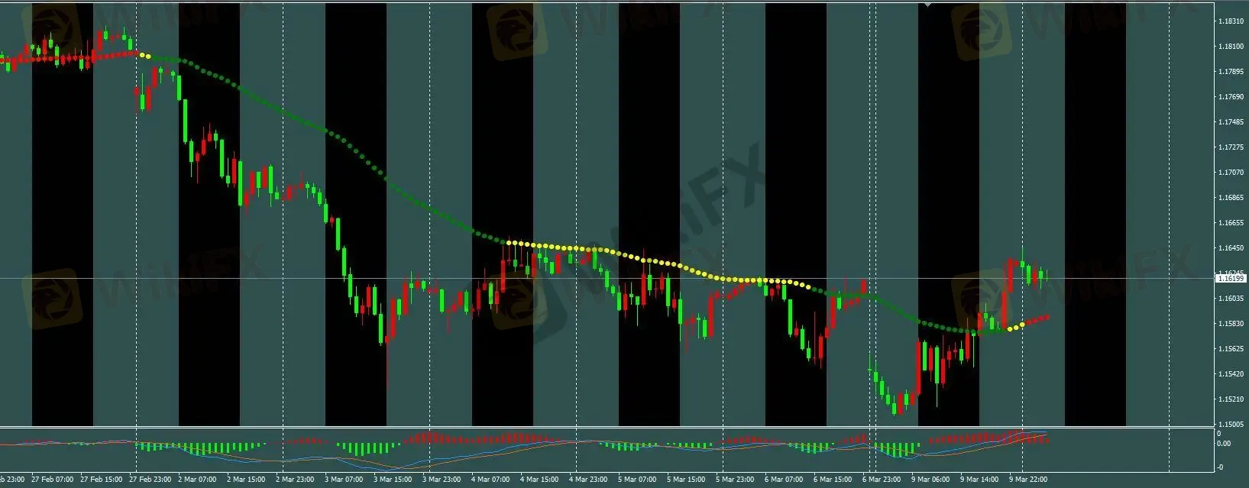The width and height of the screenshot is (1249, 488).
Task: Click the 4 Mar 07:00 time label
Action: (x=490, y=480)
